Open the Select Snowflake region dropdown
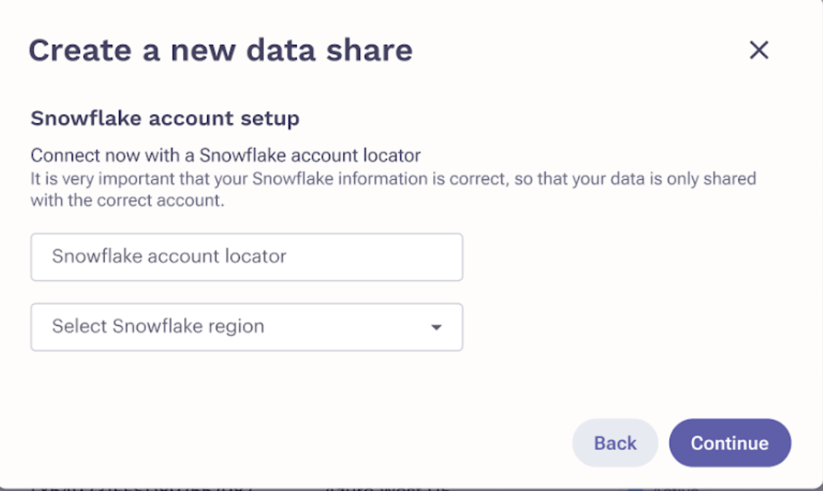This screenshot has height=491, width=823. click(x=247, y=327)
